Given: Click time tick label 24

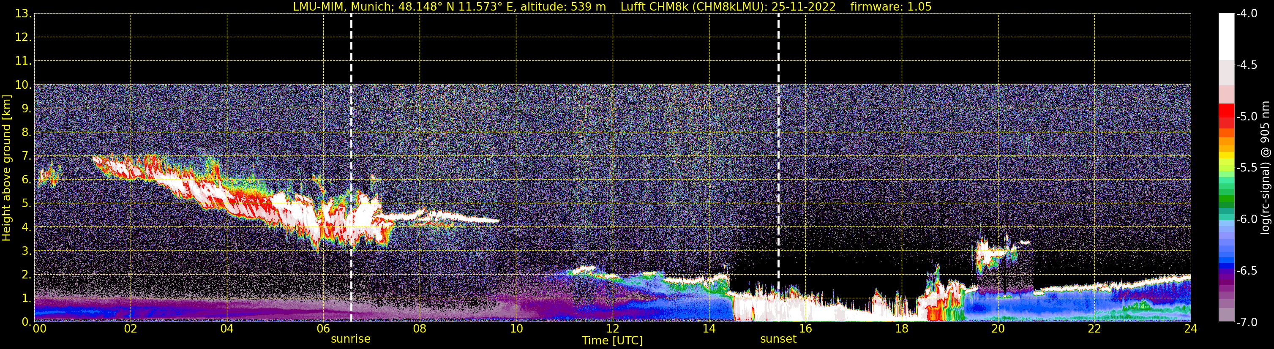Looking at the screenshot, I should 1191,329.
